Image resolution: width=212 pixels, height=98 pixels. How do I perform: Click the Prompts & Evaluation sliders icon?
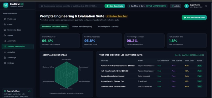point(5,47)
